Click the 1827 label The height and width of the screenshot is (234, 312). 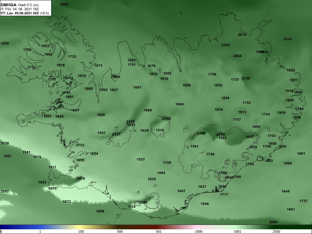(x=114, y=90)
